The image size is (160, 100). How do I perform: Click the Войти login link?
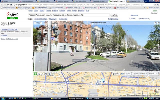(155, 11)
